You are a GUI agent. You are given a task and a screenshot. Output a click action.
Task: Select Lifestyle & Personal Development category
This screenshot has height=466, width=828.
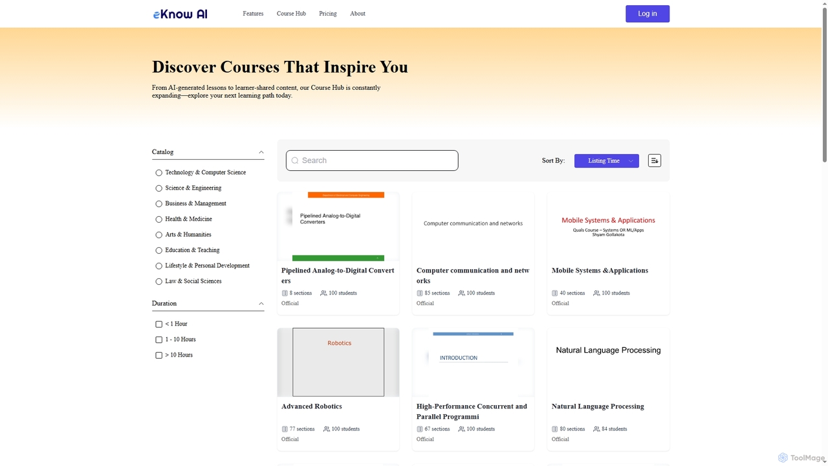pyautogui.click(x=158, y=266)
